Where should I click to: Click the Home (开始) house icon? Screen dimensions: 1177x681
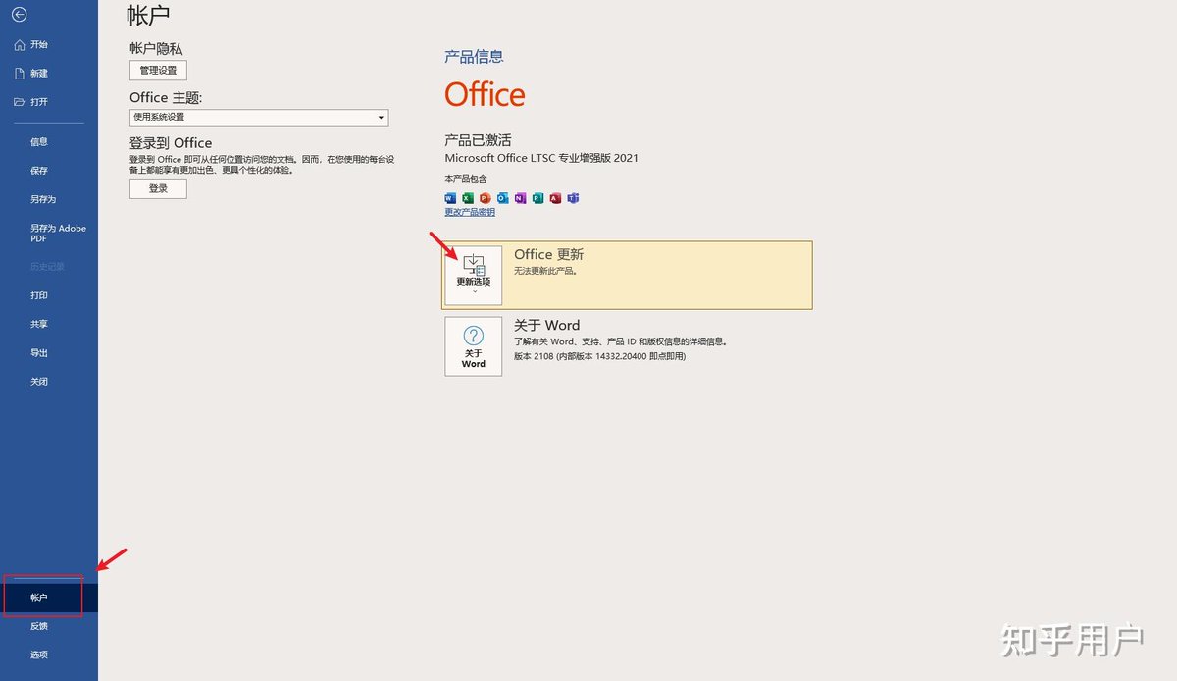20,44
